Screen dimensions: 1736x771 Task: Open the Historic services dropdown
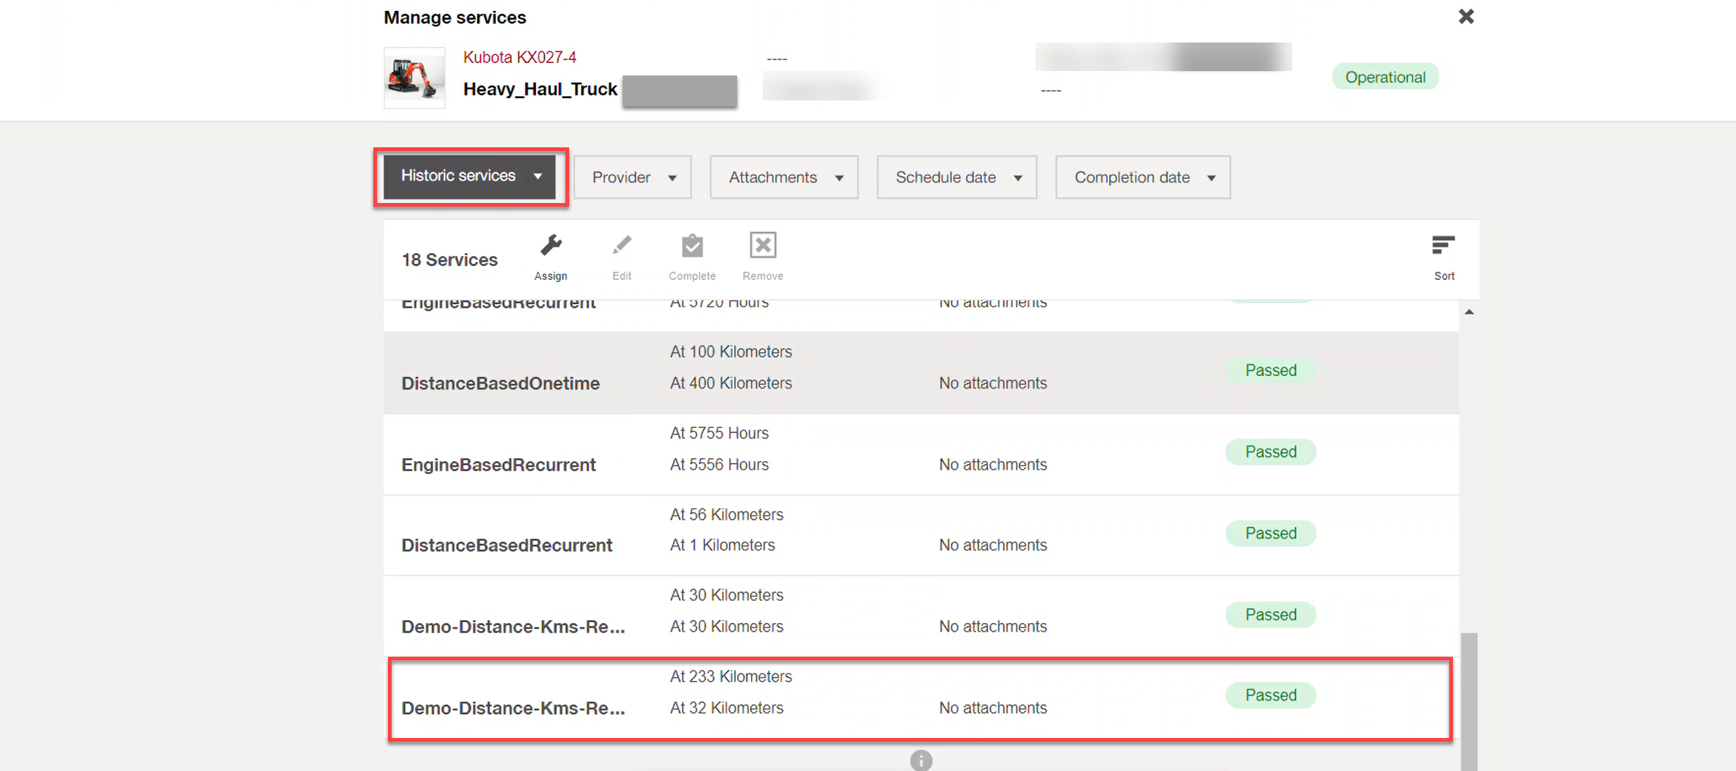pos(471,177)
